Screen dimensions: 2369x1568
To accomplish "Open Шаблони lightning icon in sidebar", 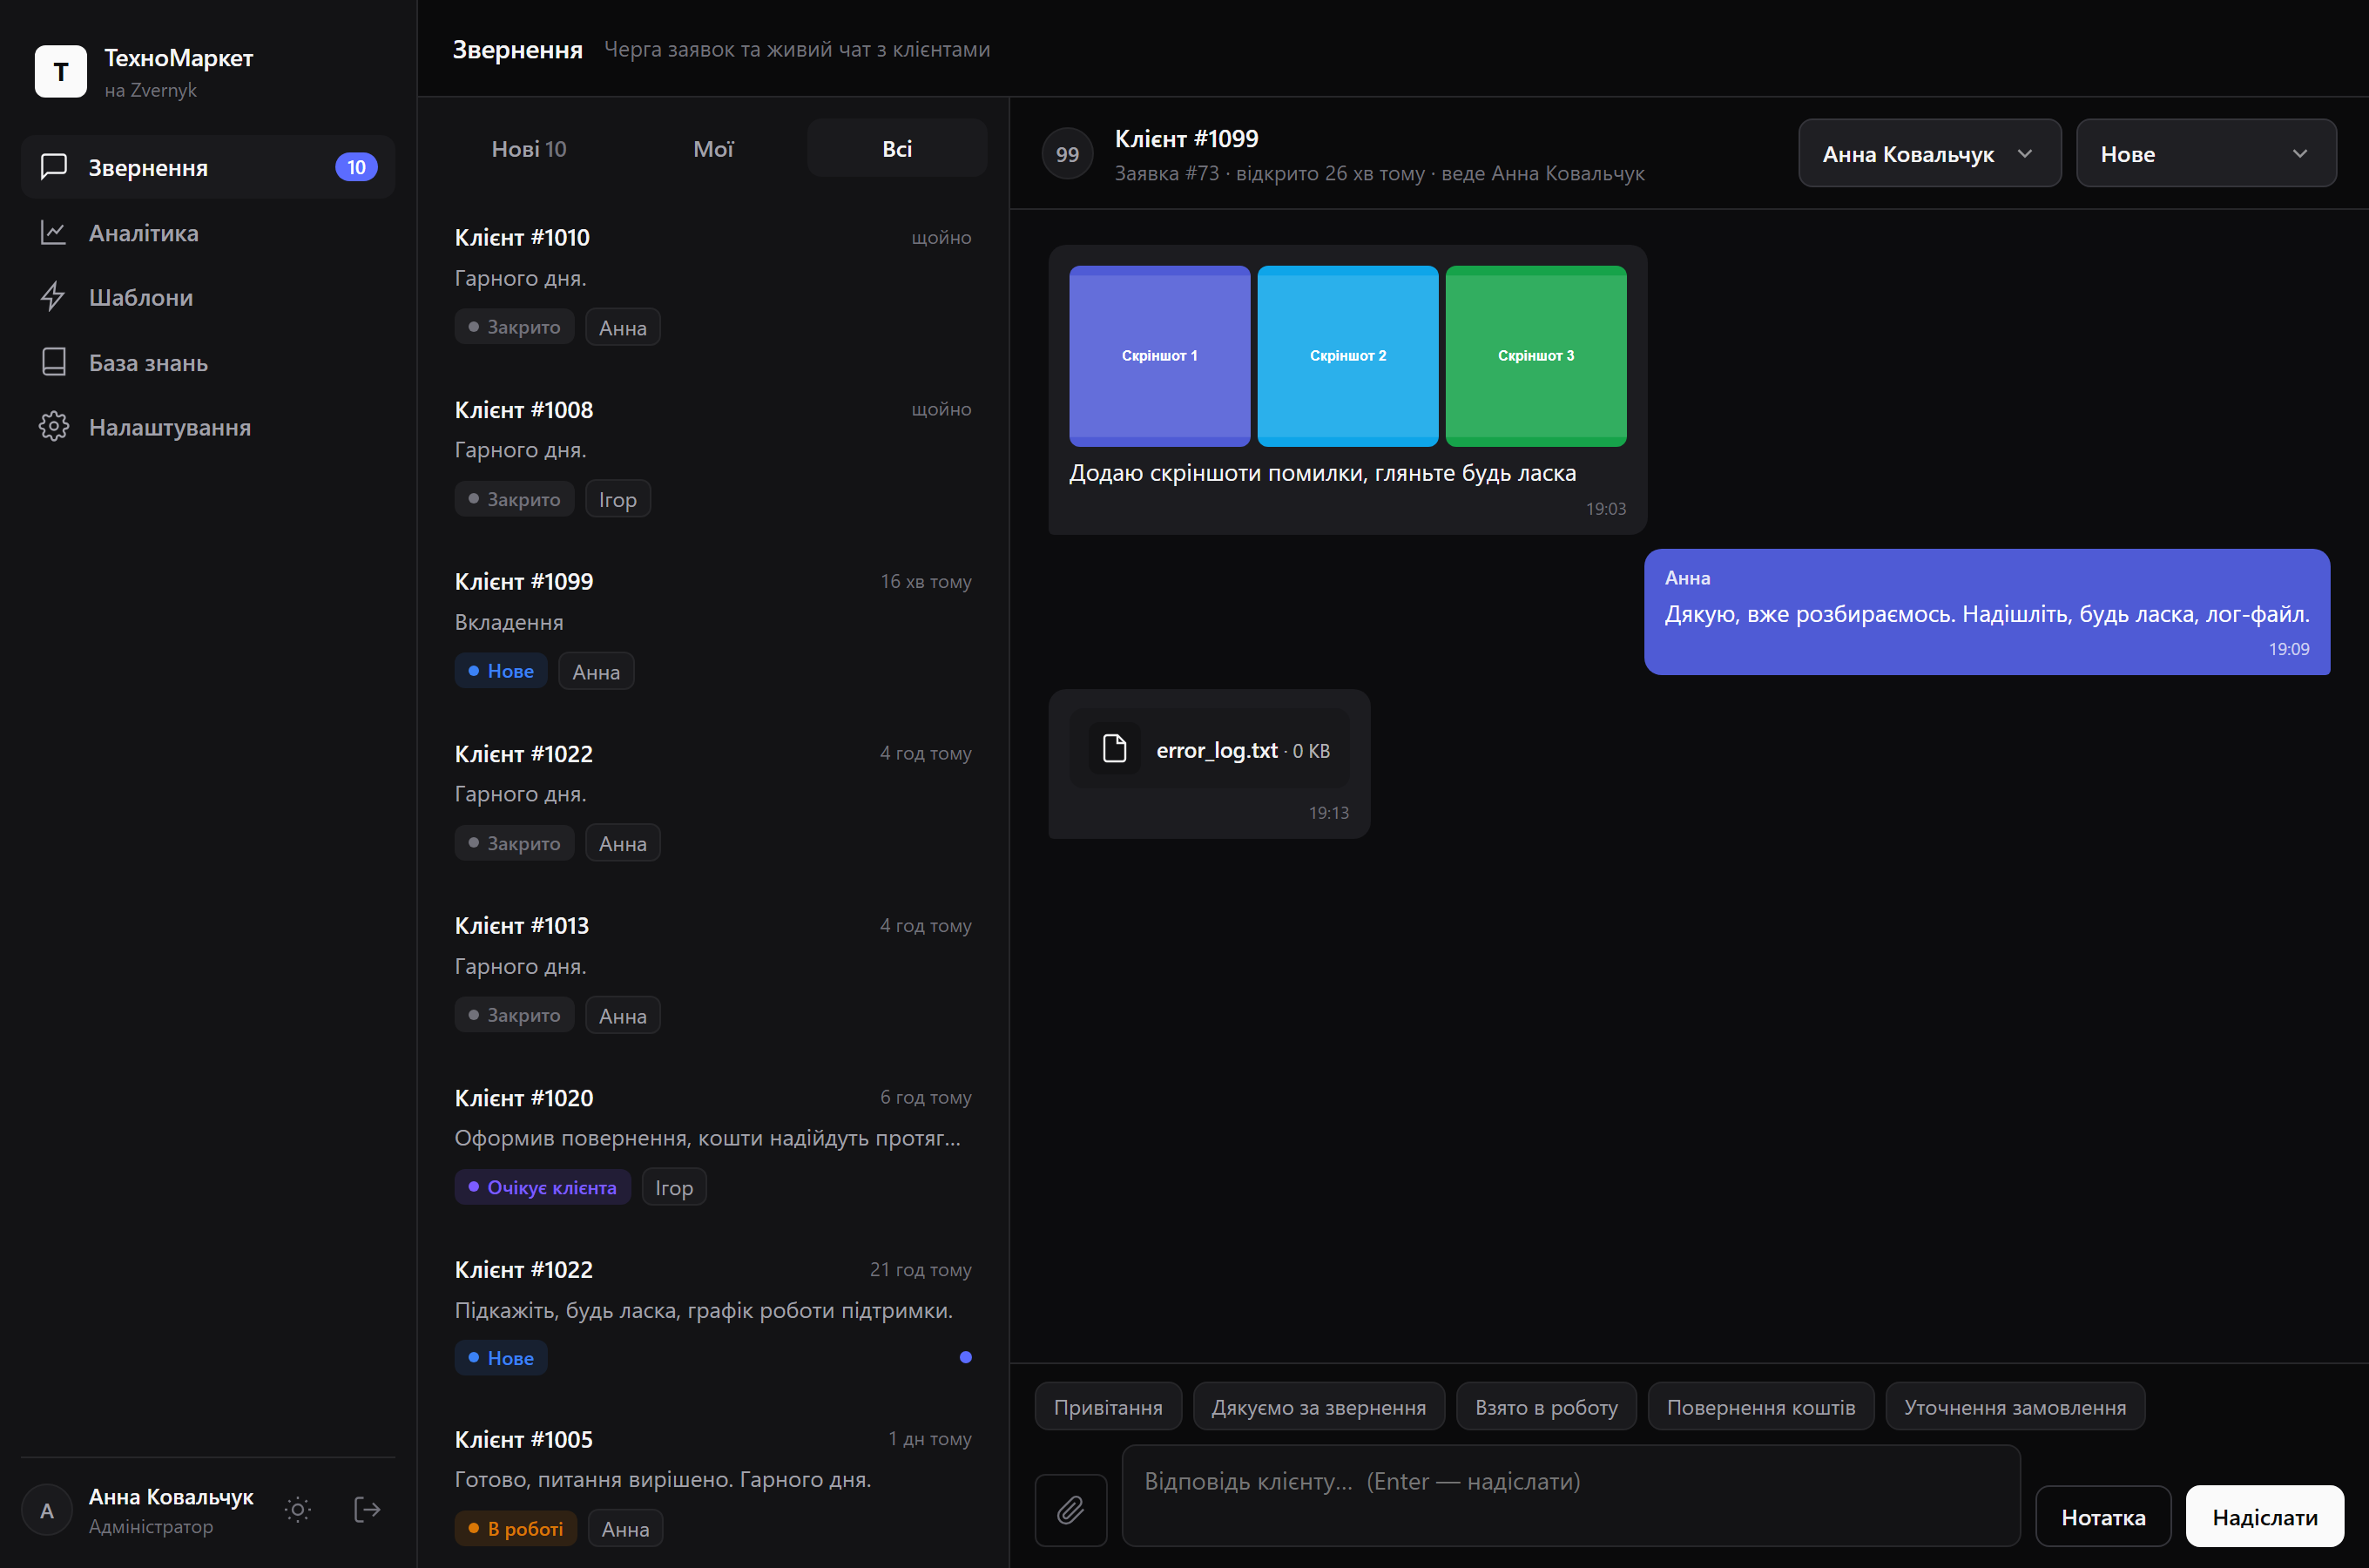I will pyautogui.click(x=53, y=297).
